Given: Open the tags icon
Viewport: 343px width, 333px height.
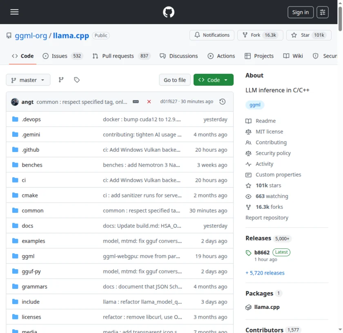Looking at the screenshot, I should (x=77, y=80).
